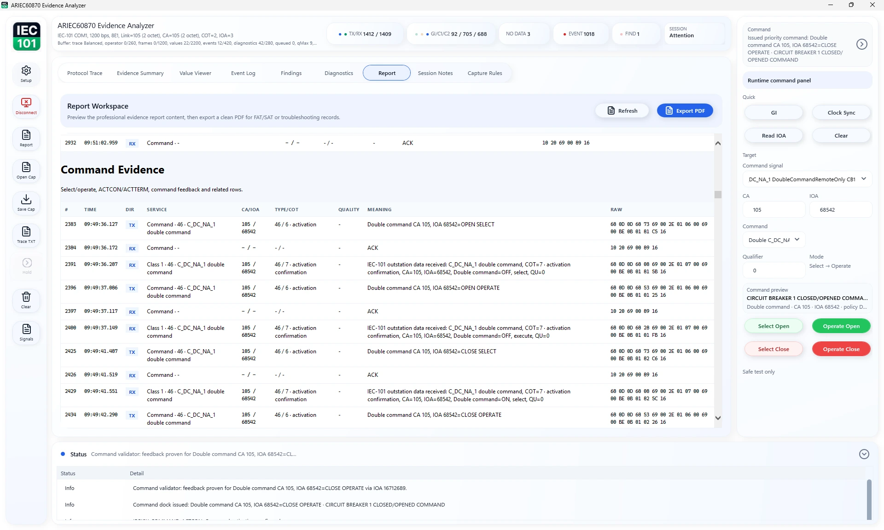Click the Runtime command panel header
This screenshot has width=884, height=530.
[x=807, y=81]
